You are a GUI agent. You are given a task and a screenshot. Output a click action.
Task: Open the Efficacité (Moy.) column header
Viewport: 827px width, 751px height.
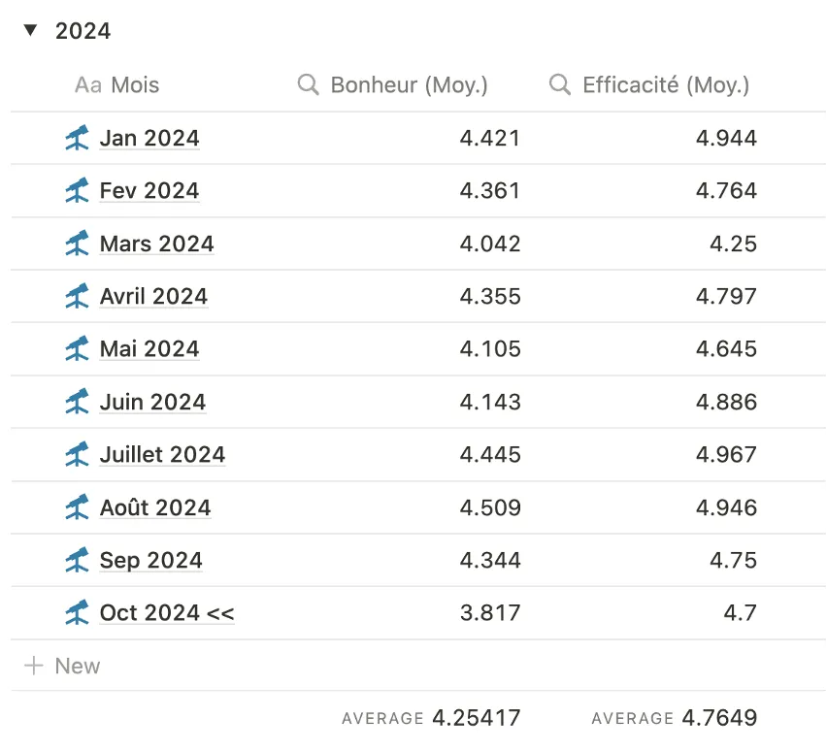(x=649, y=85)
